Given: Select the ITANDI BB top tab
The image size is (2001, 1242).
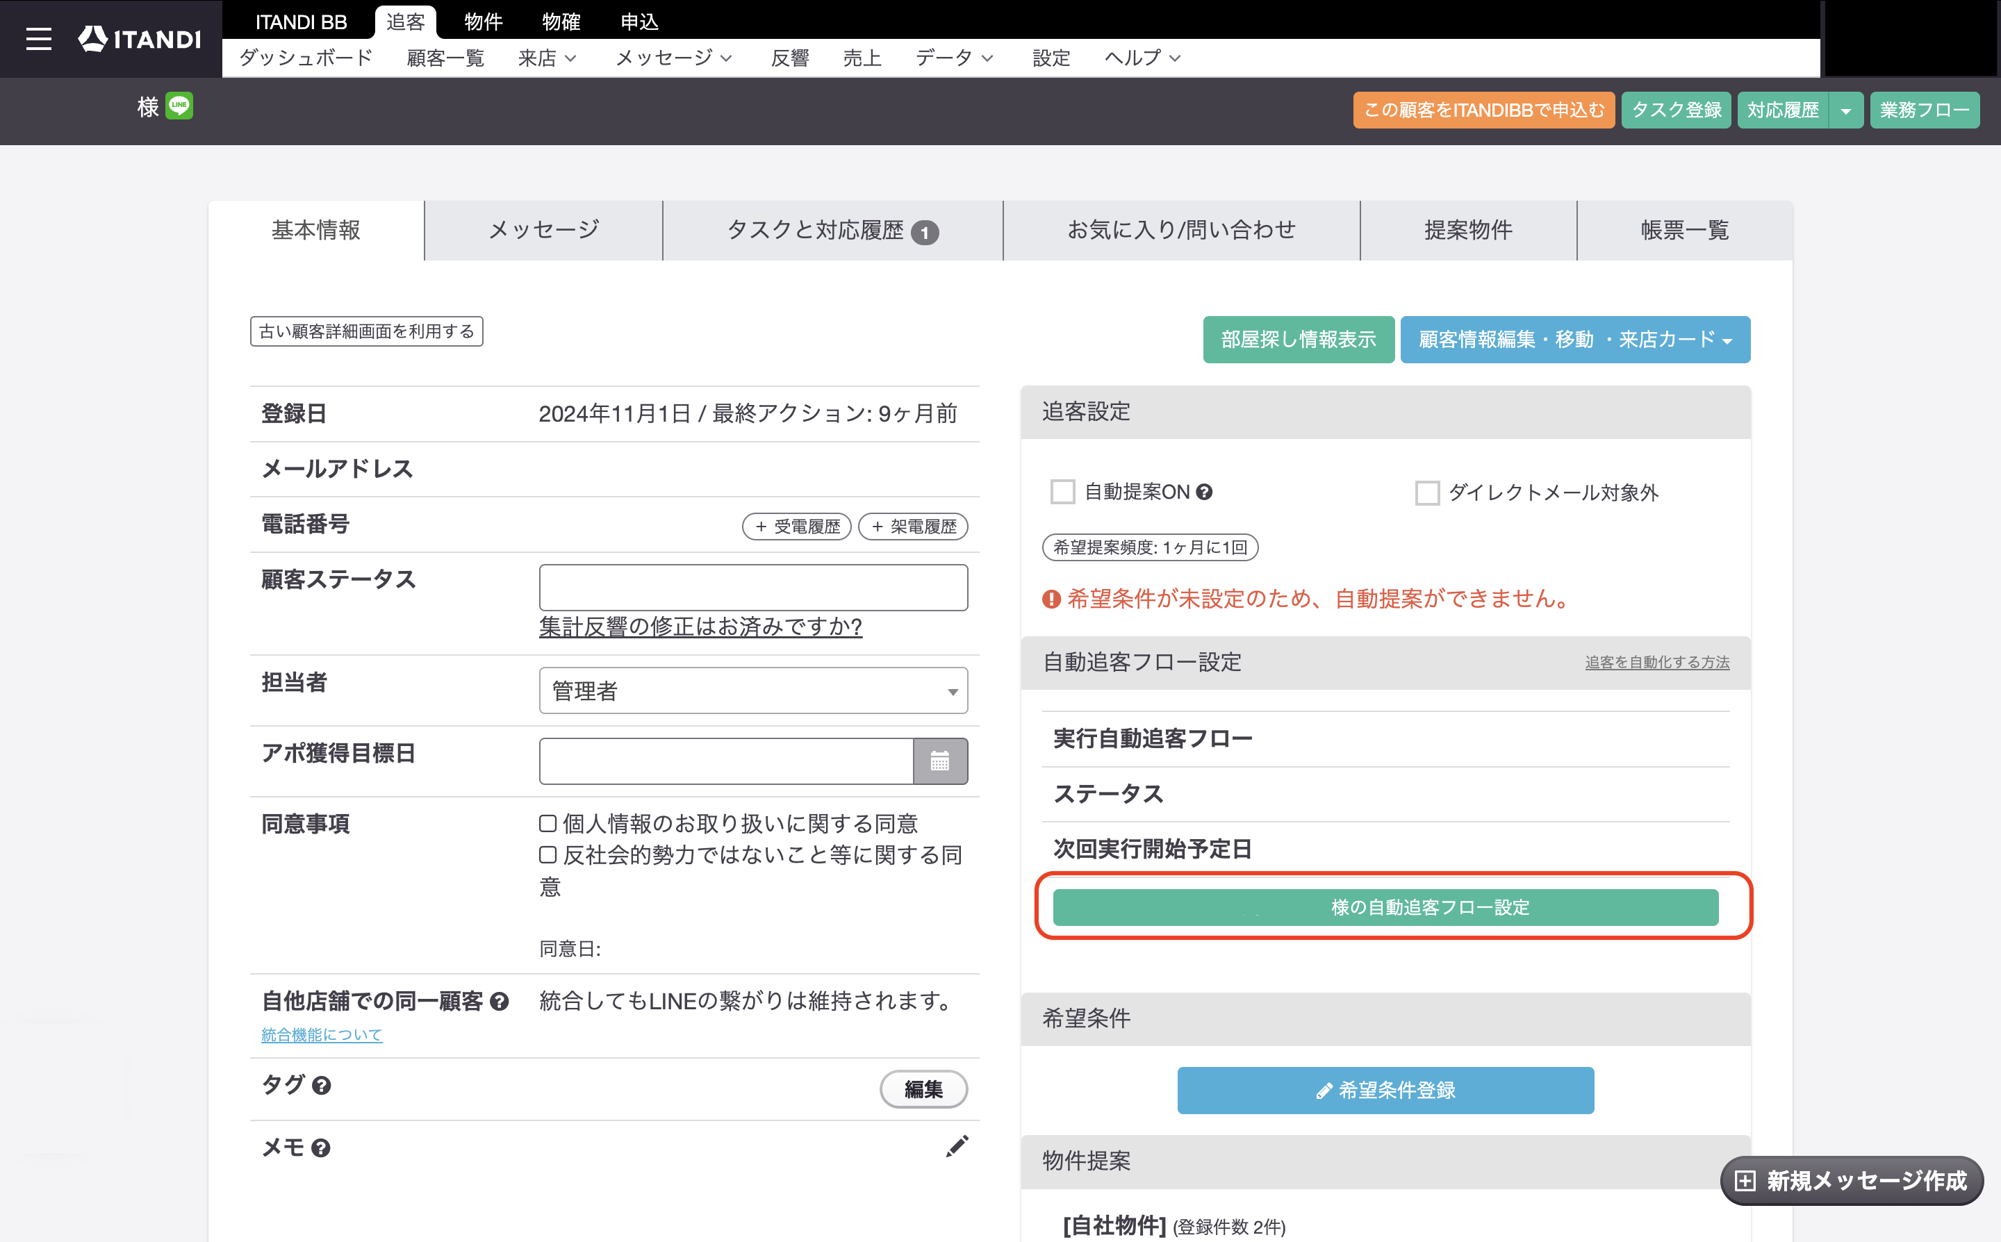Looking at the screenshot, I should [301, 22].
